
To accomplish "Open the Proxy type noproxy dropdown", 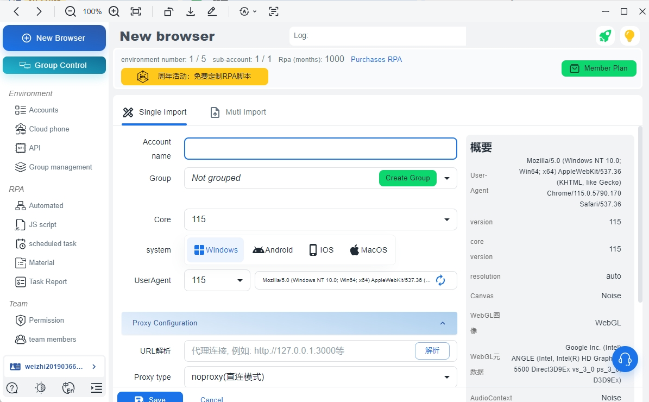I will [321, 377].
